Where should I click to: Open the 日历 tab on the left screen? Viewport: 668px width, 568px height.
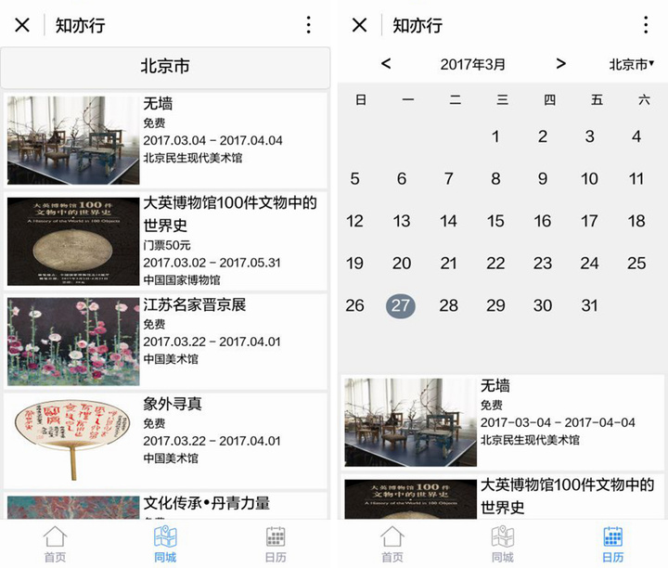[x=276, y=544]
